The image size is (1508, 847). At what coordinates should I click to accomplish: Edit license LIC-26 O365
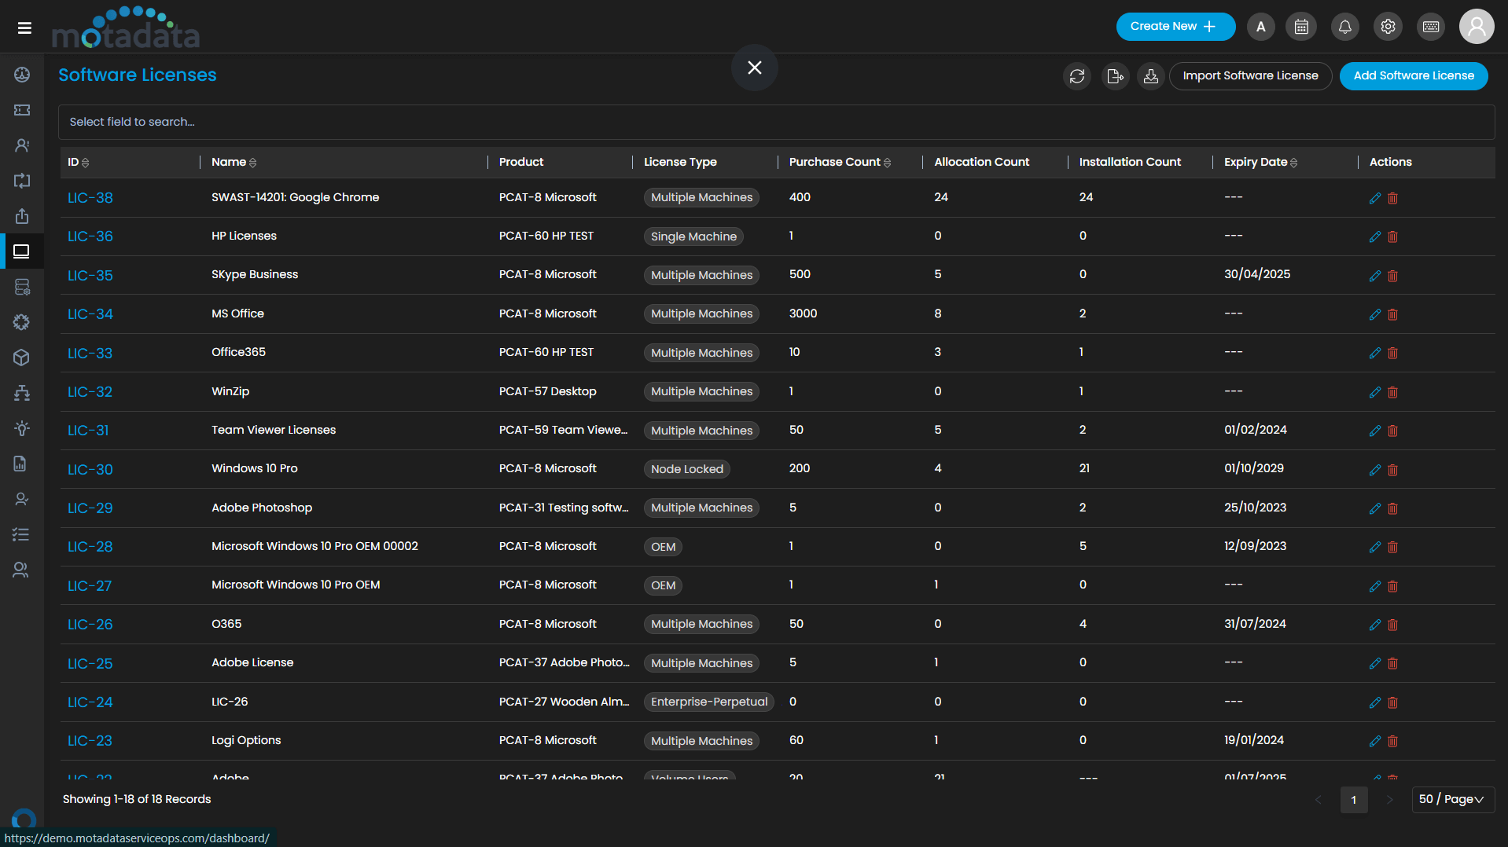tap(1375, 625)
